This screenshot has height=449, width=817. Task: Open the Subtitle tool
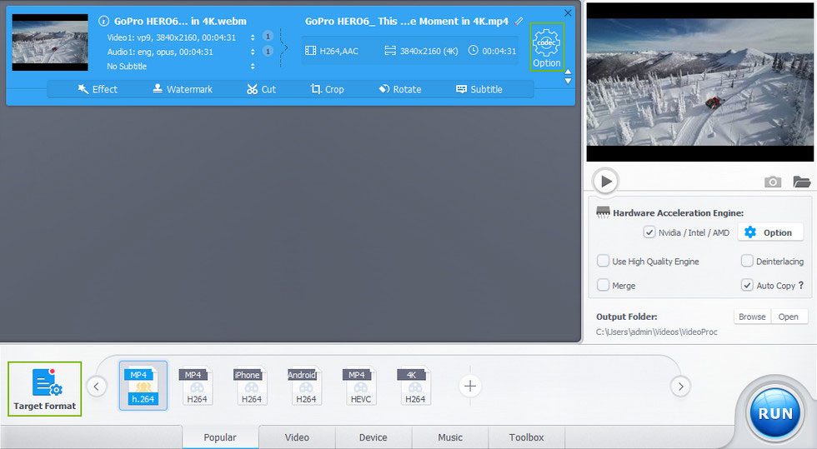[479, 89]
